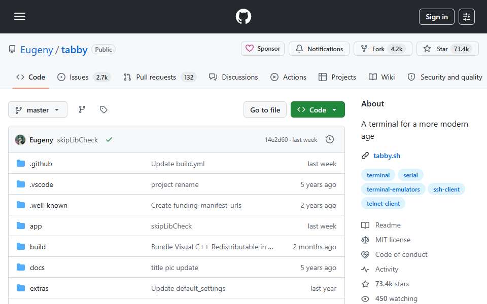This screenshot has height=304, width=487.
Task: Click Eugeny's commit author avatar
Action: [x=20, y=140]
